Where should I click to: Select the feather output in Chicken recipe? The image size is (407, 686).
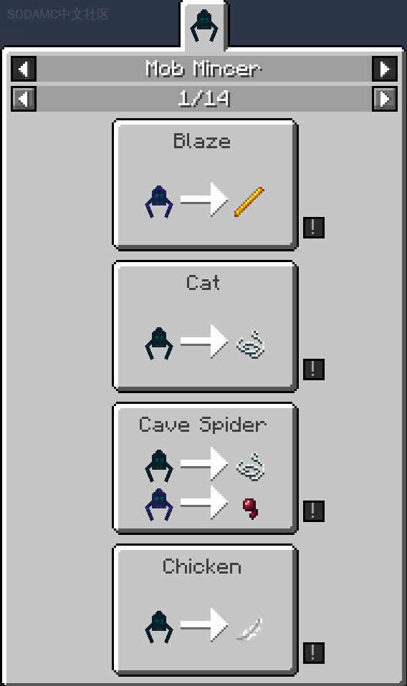[249, 628]
